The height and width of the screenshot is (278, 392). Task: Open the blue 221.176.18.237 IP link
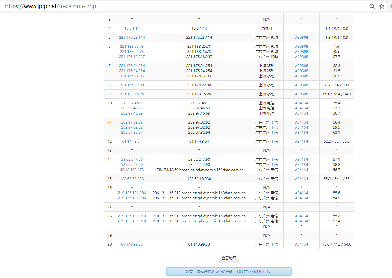[x=132, y=57]
